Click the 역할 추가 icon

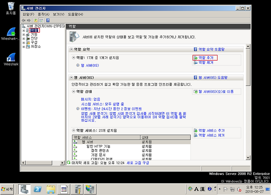195,58
